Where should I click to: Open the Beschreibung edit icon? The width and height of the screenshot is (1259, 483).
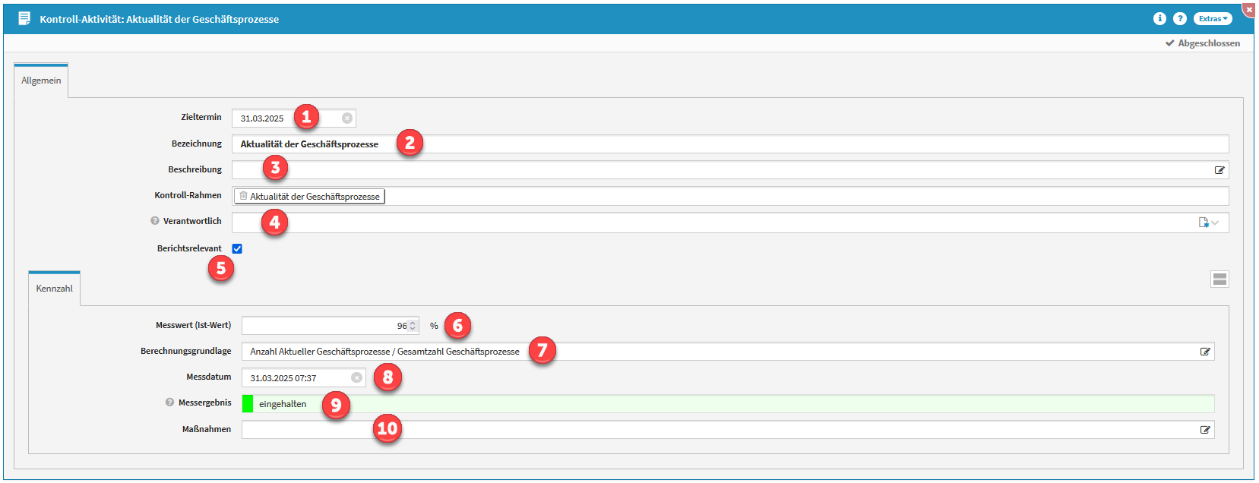pos(1219,170)
